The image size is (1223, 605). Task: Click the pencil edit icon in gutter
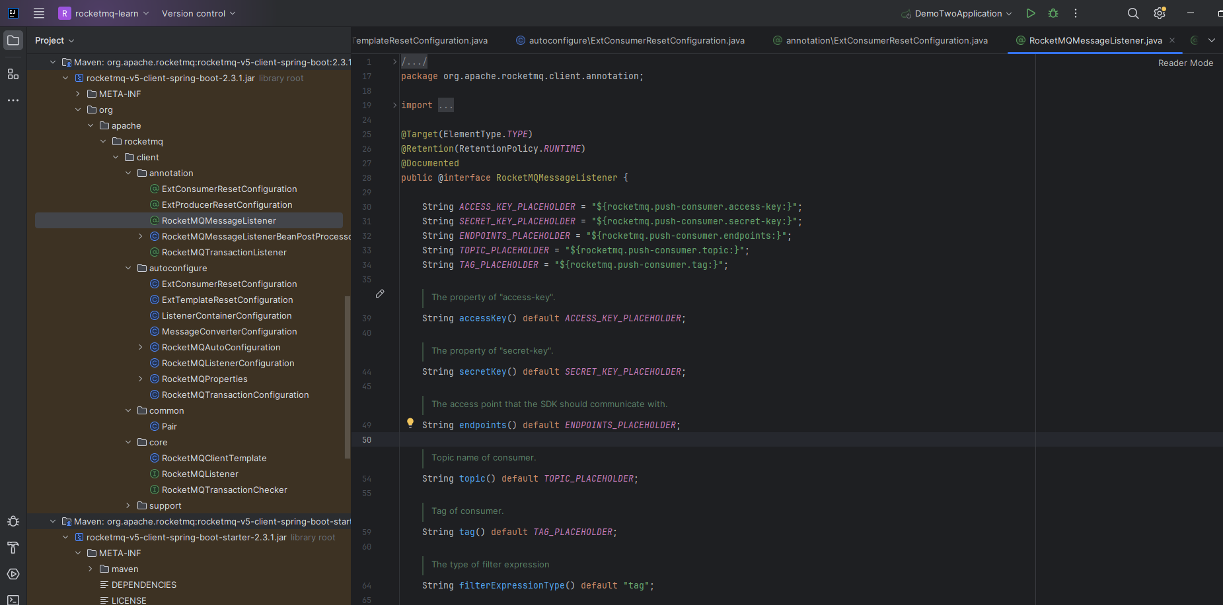380,294
